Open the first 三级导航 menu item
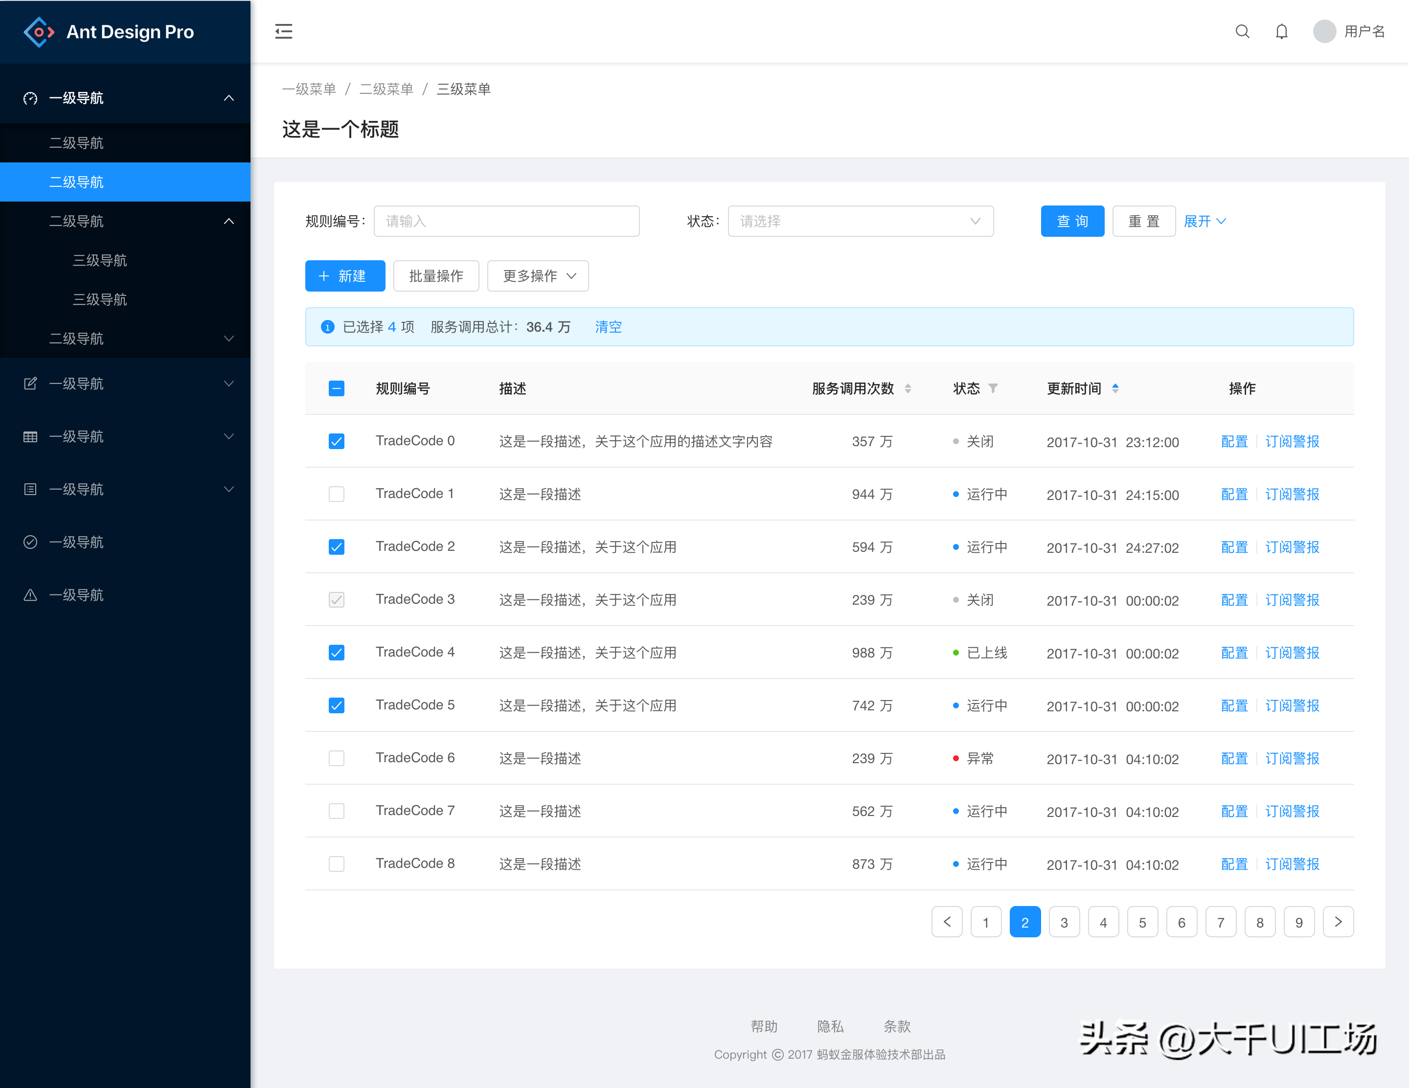The height and width of the screenshot is (1088, 1409). tap(100, 260)
